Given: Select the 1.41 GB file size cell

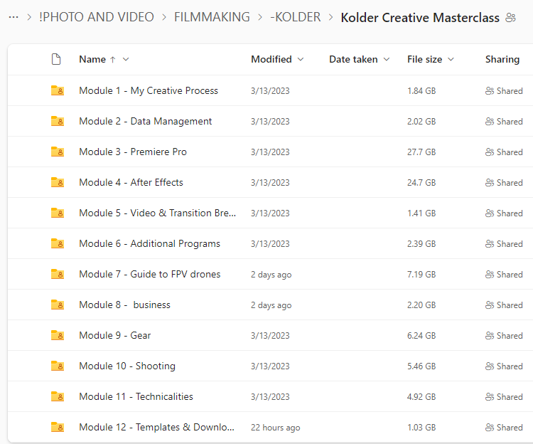Looking at the screenshot, I should point(421,213).
